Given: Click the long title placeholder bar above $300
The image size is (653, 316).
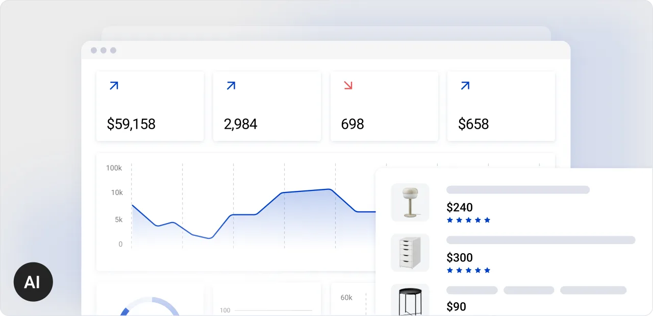Looking at the screenshot, I should [541, 240].
